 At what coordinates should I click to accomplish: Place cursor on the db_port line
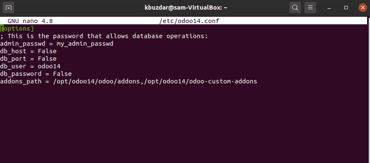pyautogui.click(x=28, y=59)
